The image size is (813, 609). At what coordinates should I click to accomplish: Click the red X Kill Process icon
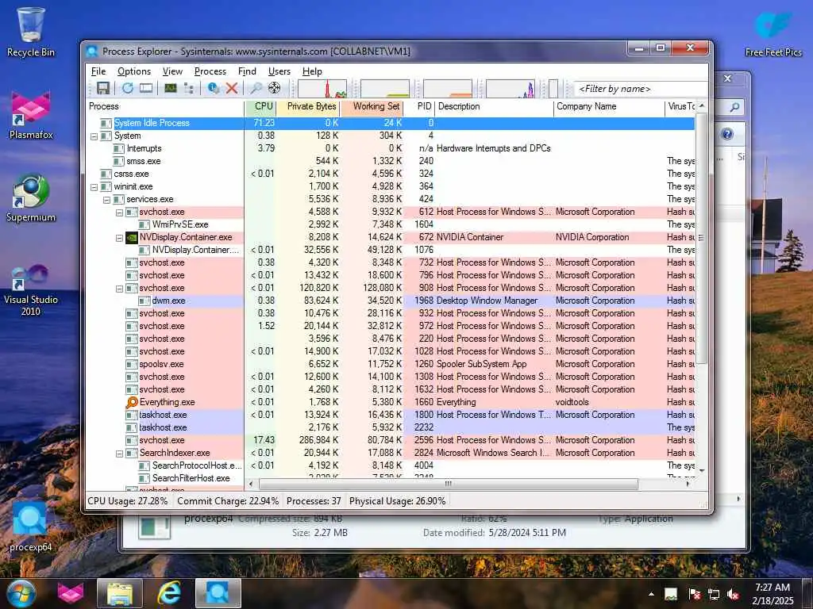pyautogui.click(x=232, y=88)
